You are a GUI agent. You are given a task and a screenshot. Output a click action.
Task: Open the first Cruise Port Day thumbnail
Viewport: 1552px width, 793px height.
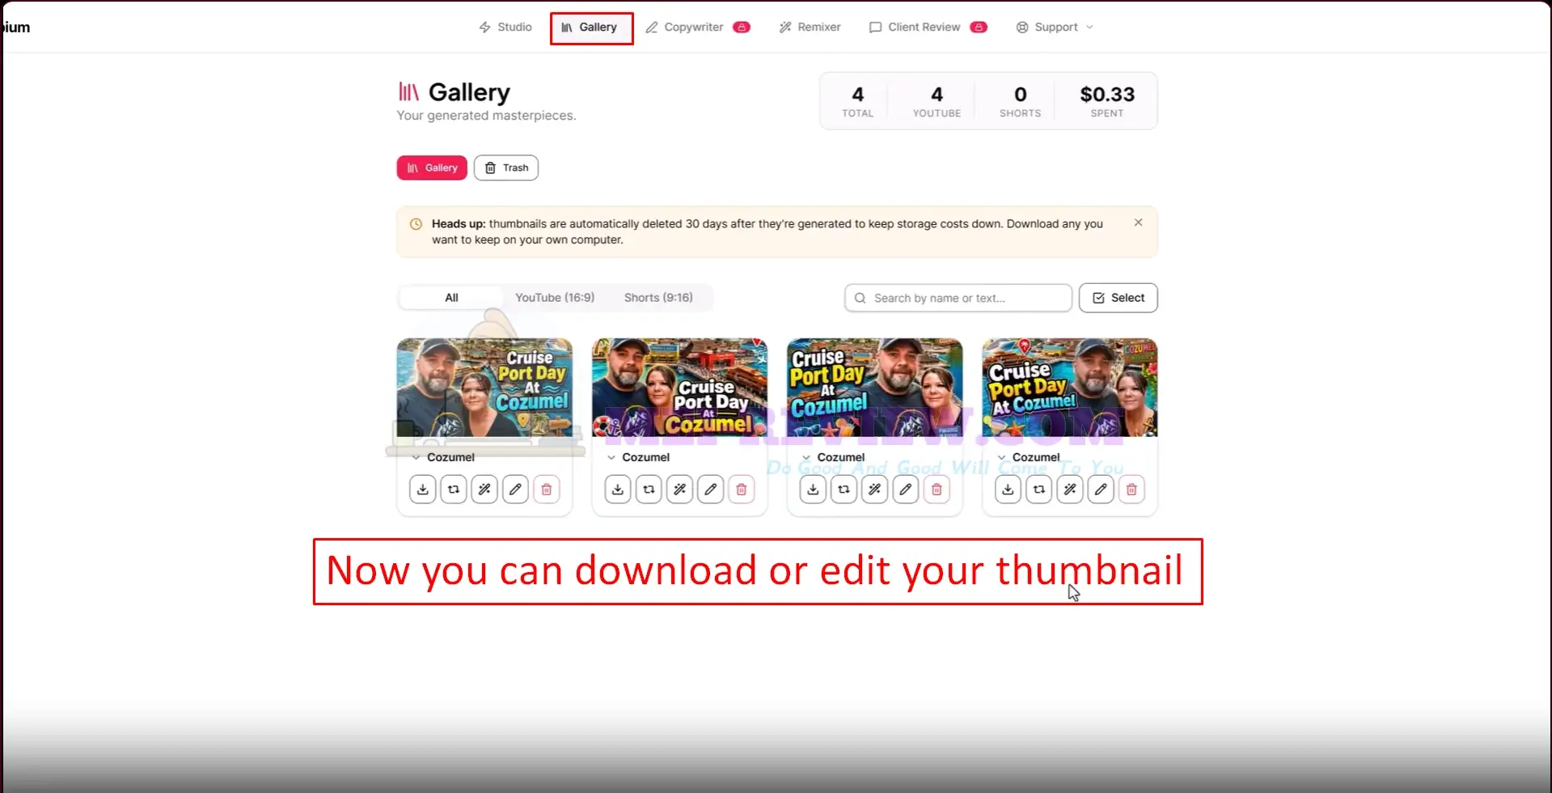tap(484, 388)
